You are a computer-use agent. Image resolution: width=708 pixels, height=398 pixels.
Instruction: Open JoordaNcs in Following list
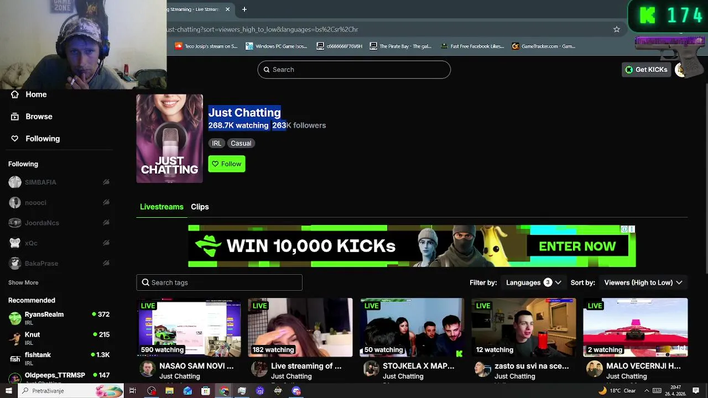59,223
